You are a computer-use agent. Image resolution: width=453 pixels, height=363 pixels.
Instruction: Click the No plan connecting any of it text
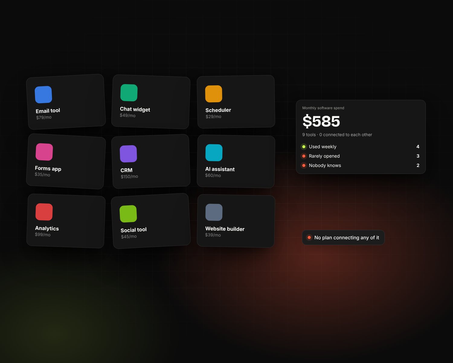[347, 238]
